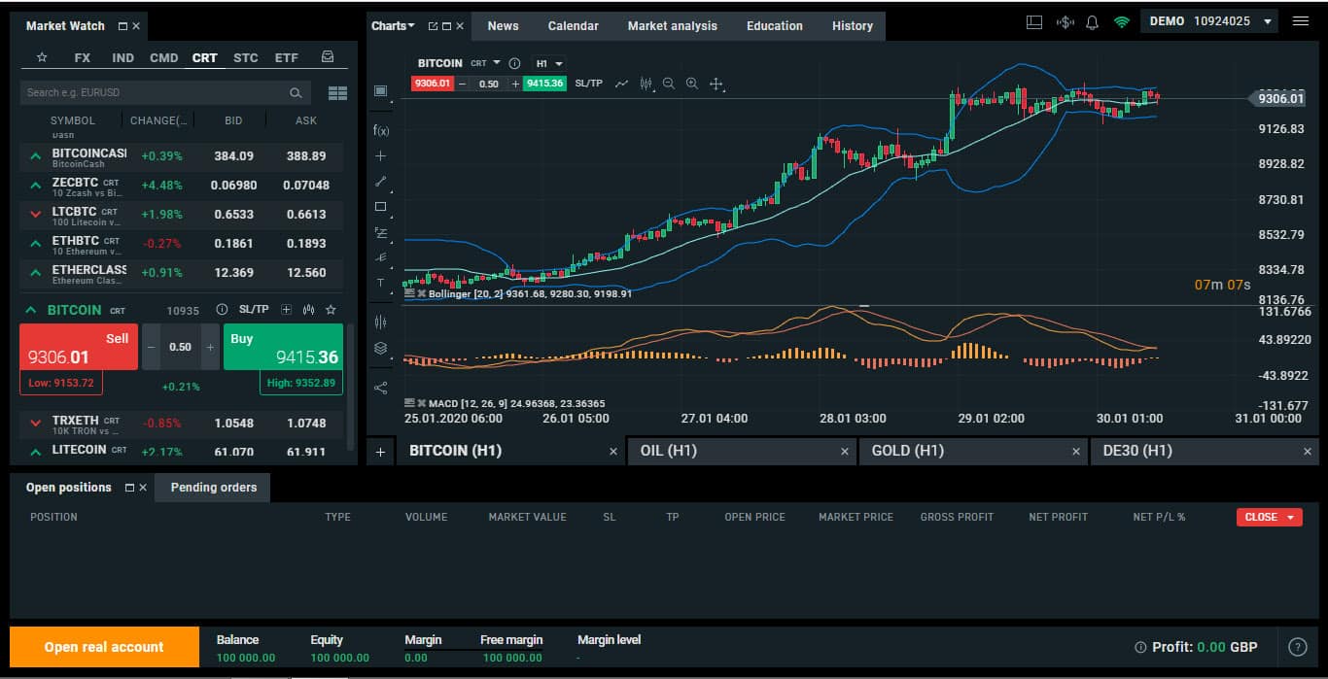Screen dimensions: 1328x679
Task: Click the green Buy 9415.36 button
Action: (x=284, y=347)
